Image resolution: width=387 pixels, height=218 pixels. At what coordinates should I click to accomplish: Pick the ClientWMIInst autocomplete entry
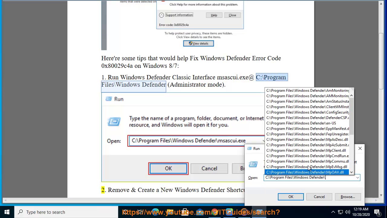(307, 107)
